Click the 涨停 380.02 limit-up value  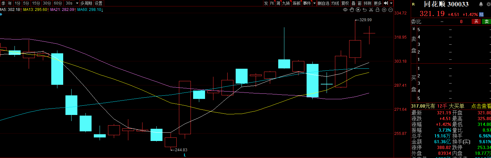pos(444,147)
